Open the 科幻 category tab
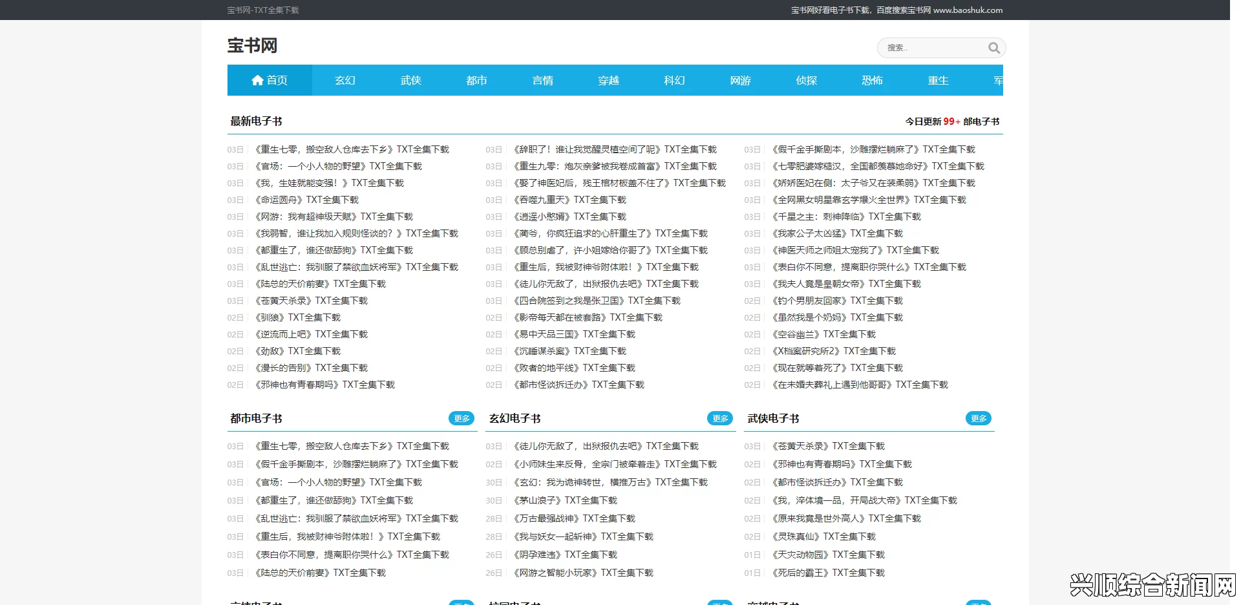Viewport: 1241px width, 605px height. point(675,80)
